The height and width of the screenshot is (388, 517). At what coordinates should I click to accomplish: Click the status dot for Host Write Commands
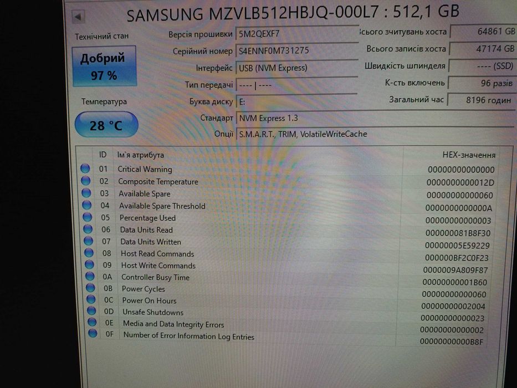click(89, 264)
